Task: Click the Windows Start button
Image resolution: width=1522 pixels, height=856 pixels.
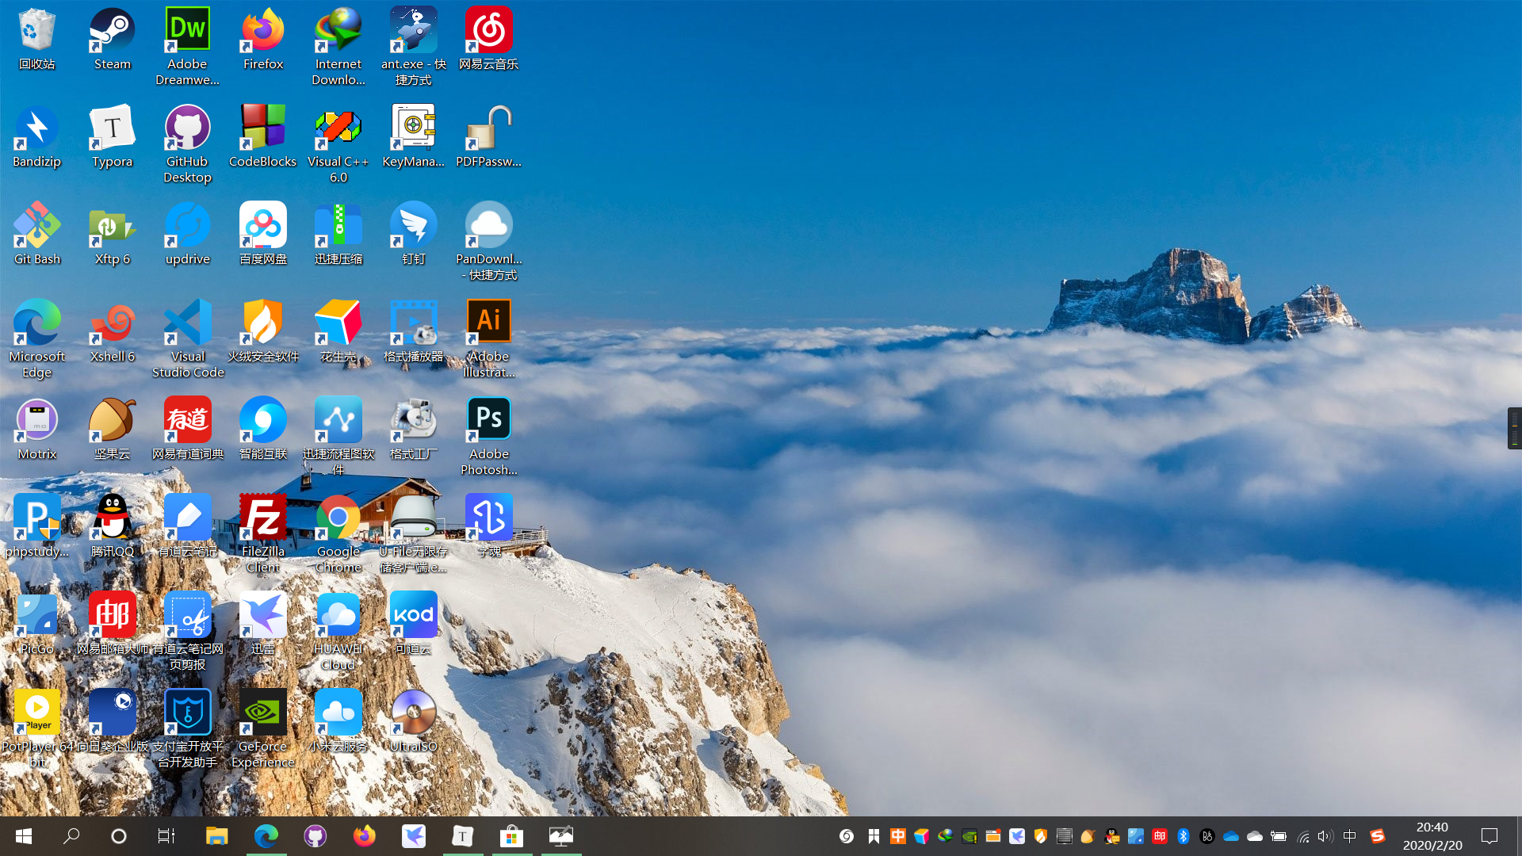Action: pos(24,836)
